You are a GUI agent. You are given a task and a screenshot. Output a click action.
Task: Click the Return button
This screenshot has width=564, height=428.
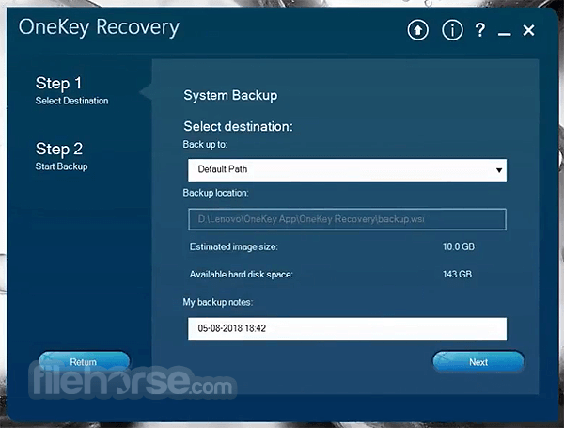[x=84, y=361]
